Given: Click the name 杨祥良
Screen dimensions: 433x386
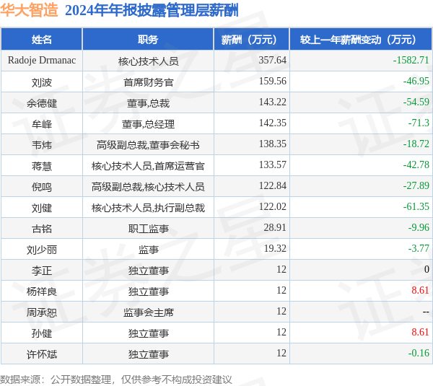Looking at the screenshot, I should (x=42, y=291).
